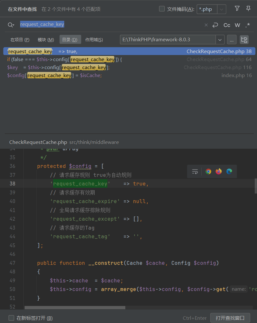Click the recursive directory search icon

[x=244, y=40]
